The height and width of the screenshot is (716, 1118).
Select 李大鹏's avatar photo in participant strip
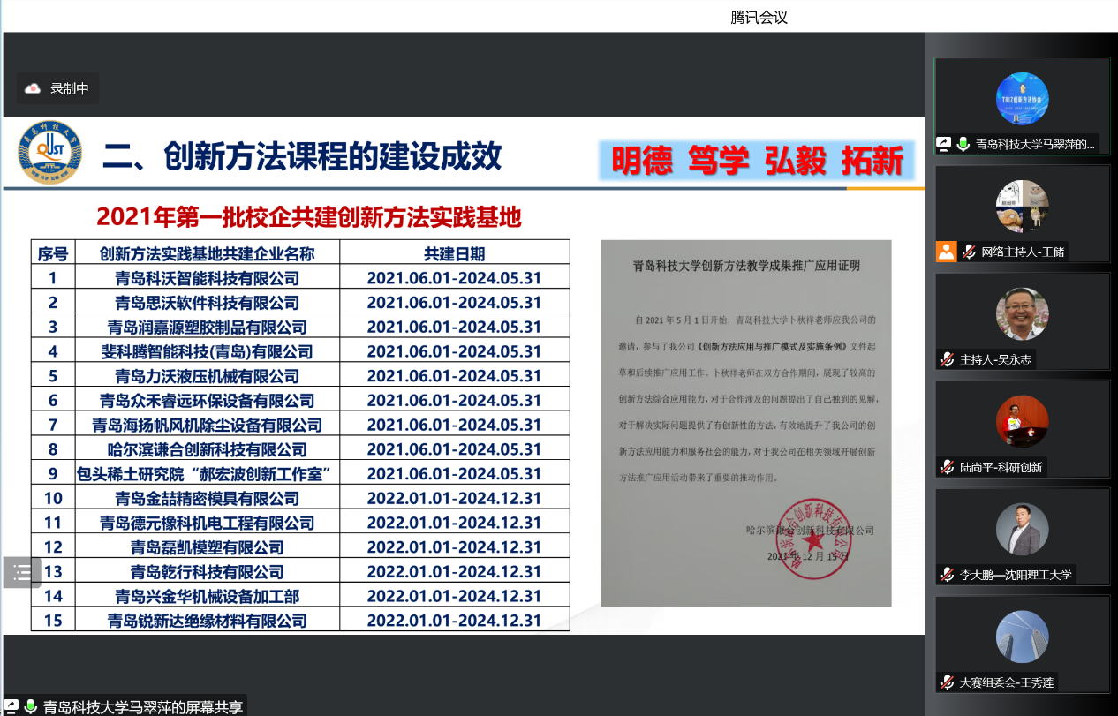point(1022,530)
